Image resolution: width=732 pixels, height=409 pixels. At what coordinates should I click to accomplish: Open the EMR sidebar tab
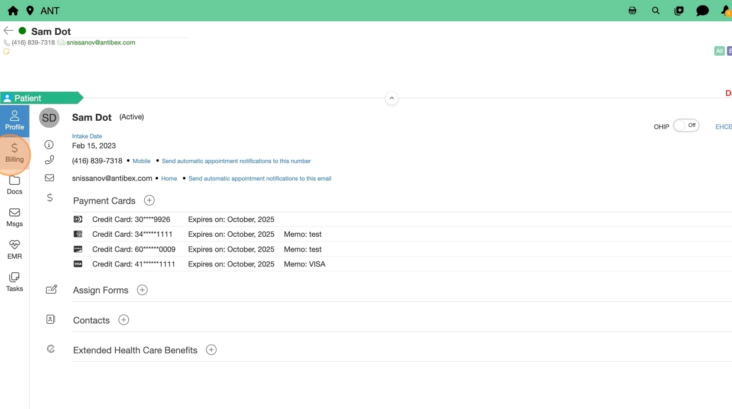[x=14, y=250]
